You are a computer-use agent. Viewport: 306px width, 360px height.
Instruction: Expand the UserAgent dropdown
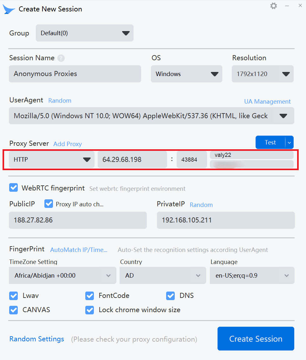[x=283, y=116]
